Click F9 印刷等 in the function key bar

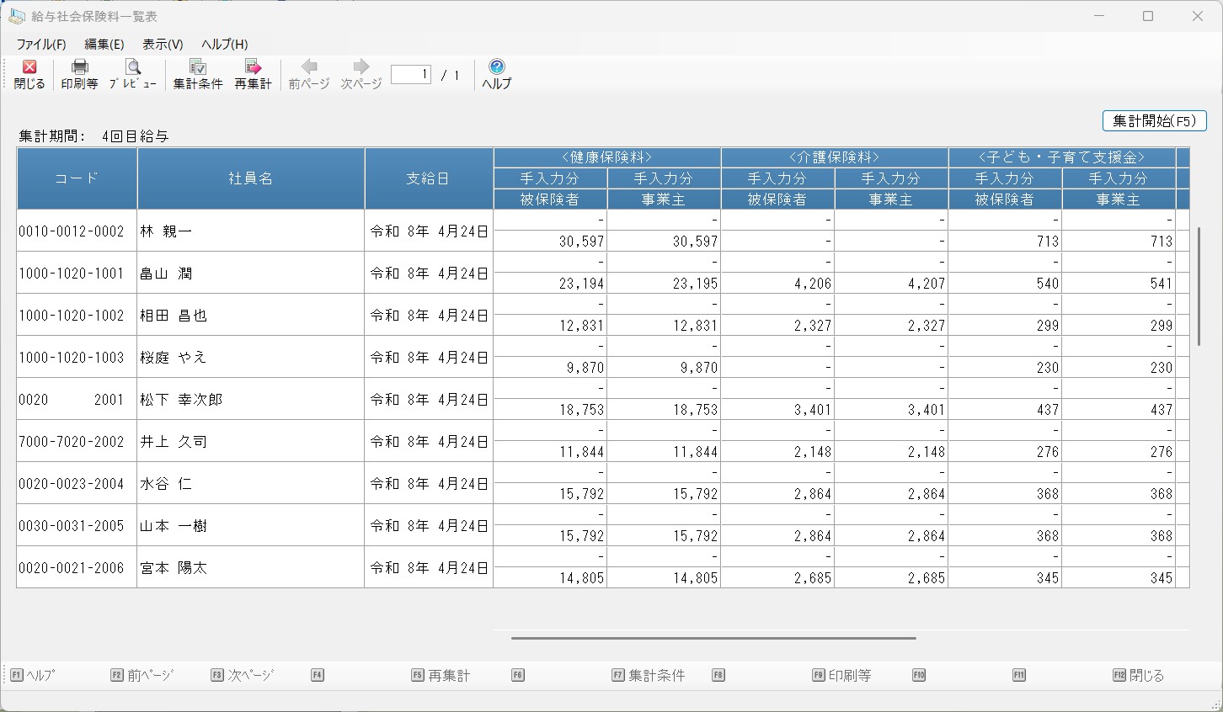coord(841,675)
